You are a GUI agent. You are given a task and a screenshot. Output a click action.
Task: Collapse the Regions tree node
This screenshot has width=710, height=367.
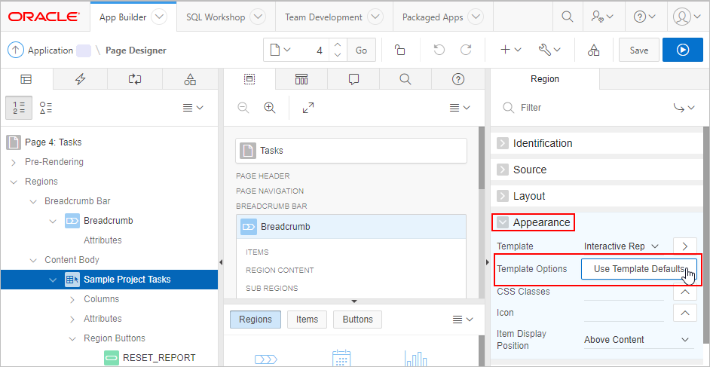point(13,182)
